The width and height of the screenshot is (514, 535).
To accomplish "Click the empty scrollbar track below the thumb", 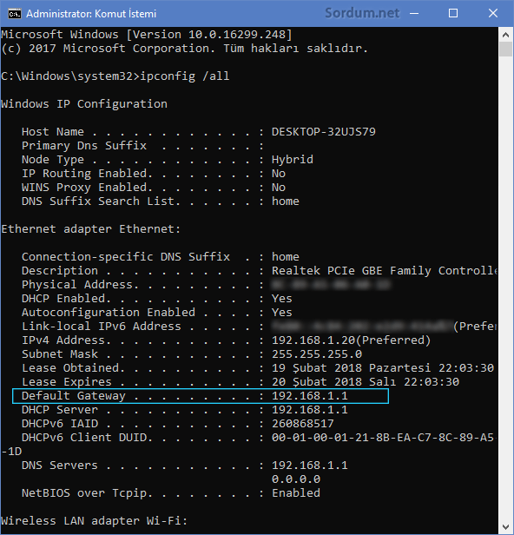I will (x=506, y=288).
